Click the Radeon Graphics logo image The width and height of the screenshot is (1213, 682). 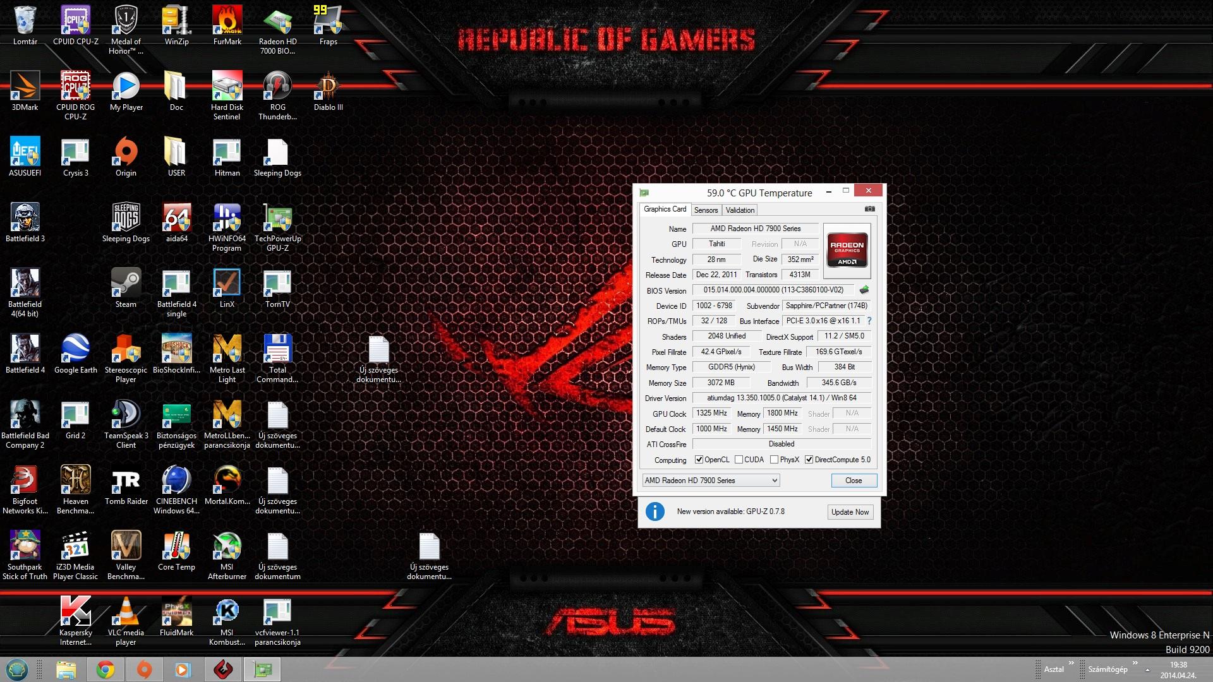click(847, 251)
